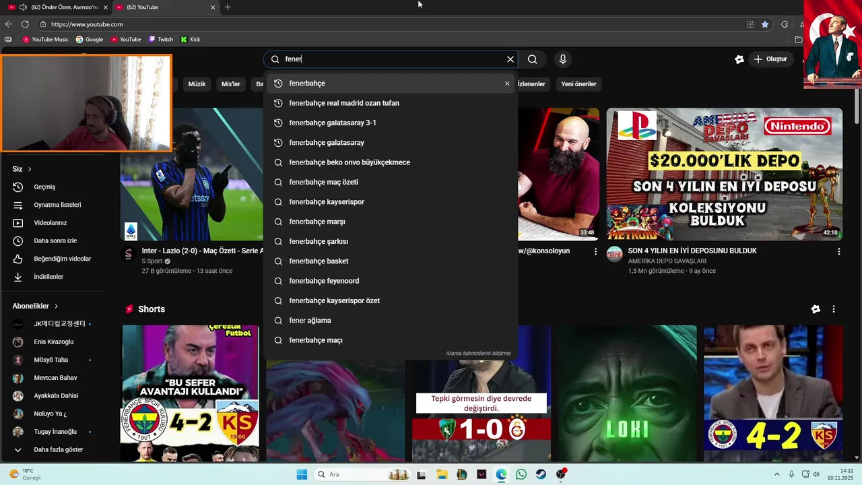The width and height of the screenshot is (862, 485).
Task: Open Steam from the taskbar
Action: pyautogui.click(x=541, y=474)
